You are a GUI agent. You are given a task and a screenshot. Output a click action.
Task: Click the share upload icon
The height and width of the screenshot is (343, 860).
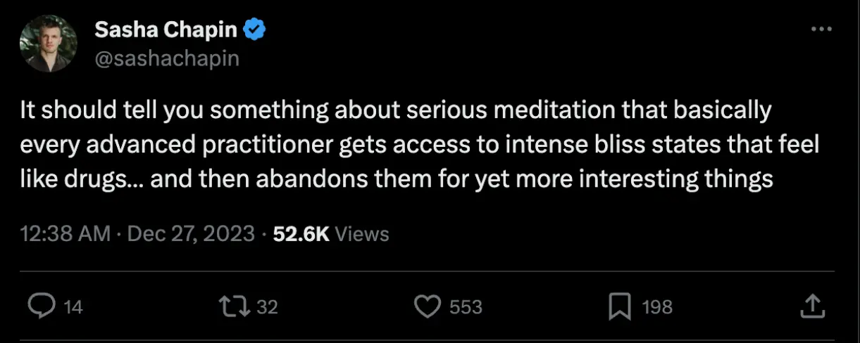(811, 306)
